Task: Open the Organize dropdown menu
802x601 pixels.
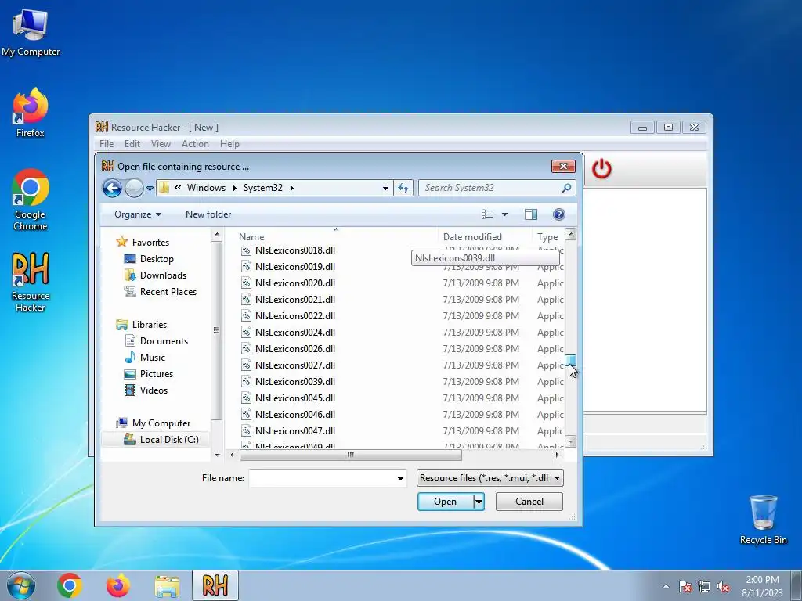Action: point(138,214)
